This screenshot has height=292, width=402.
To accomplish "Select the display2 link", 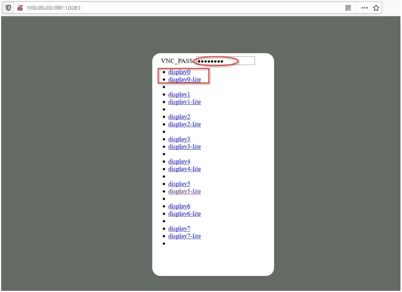I will pyautogui.click(x=179, y=117).
